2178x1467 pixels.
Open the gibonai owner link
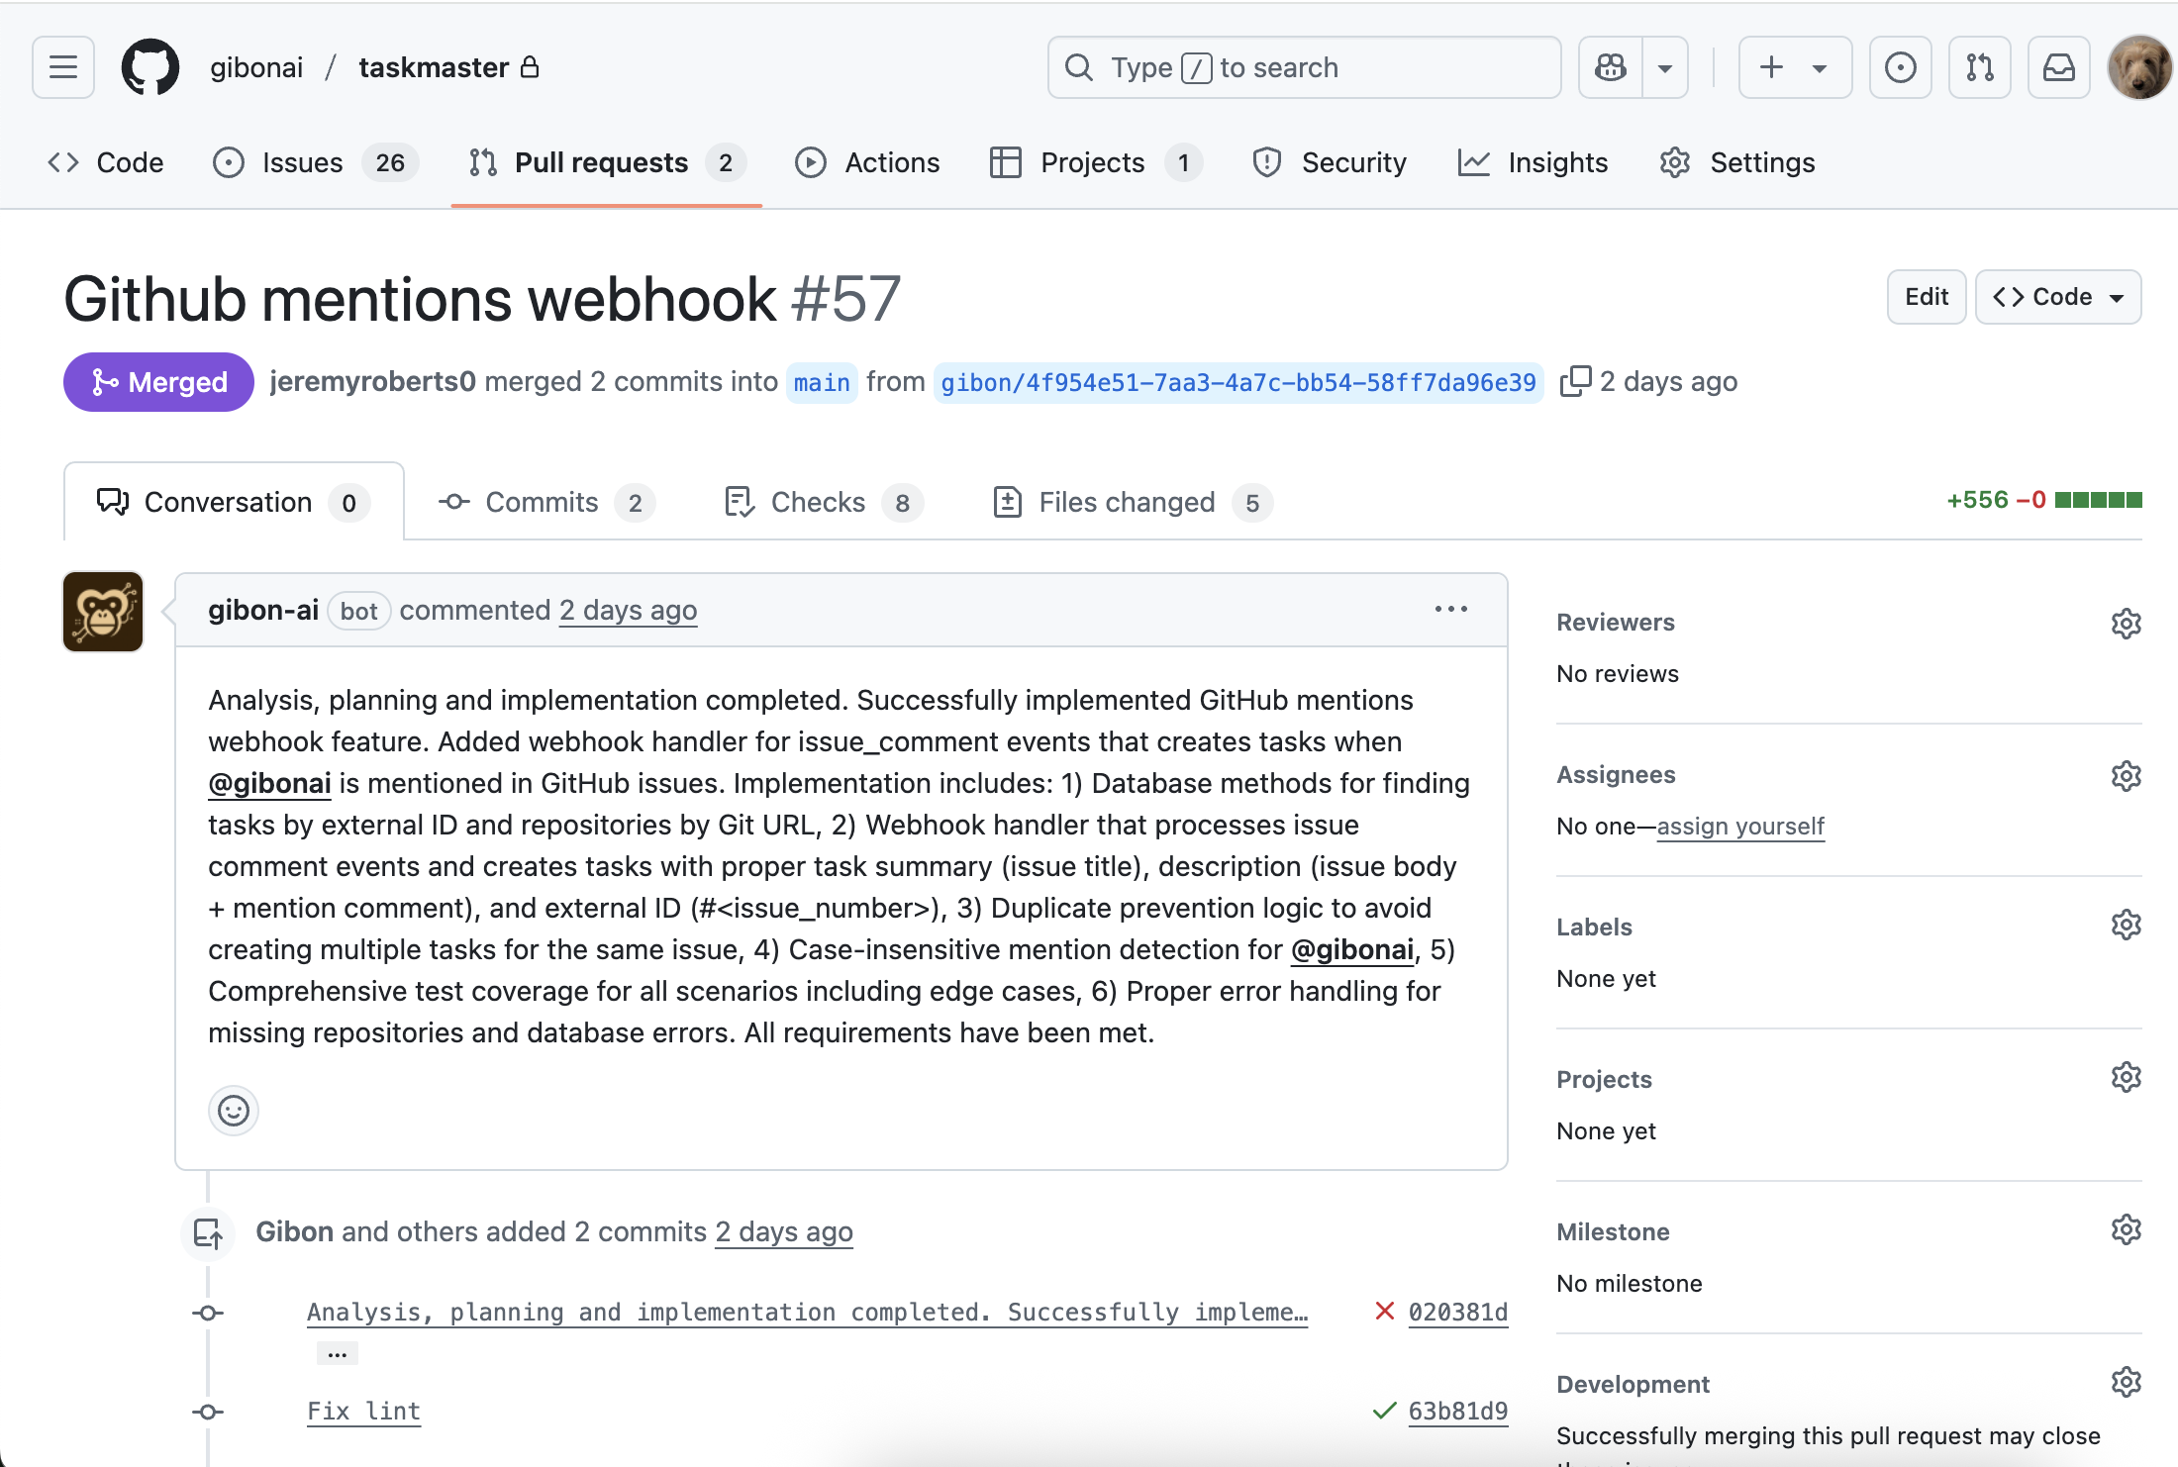click(x=256, y=67)
